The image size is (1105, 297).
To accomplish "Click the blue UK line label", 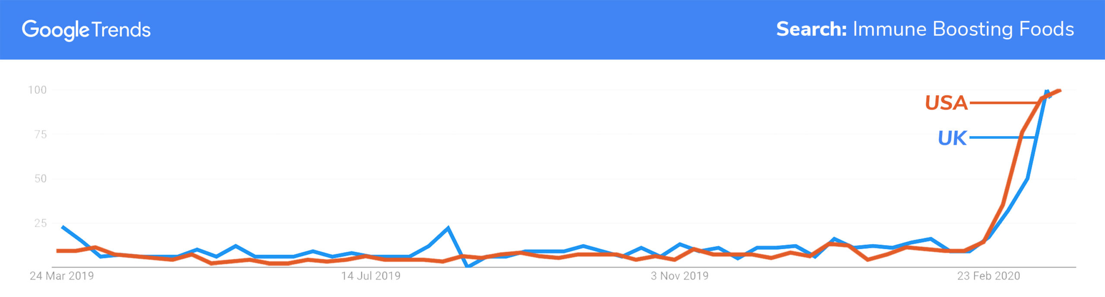I will tap(952, 138).
